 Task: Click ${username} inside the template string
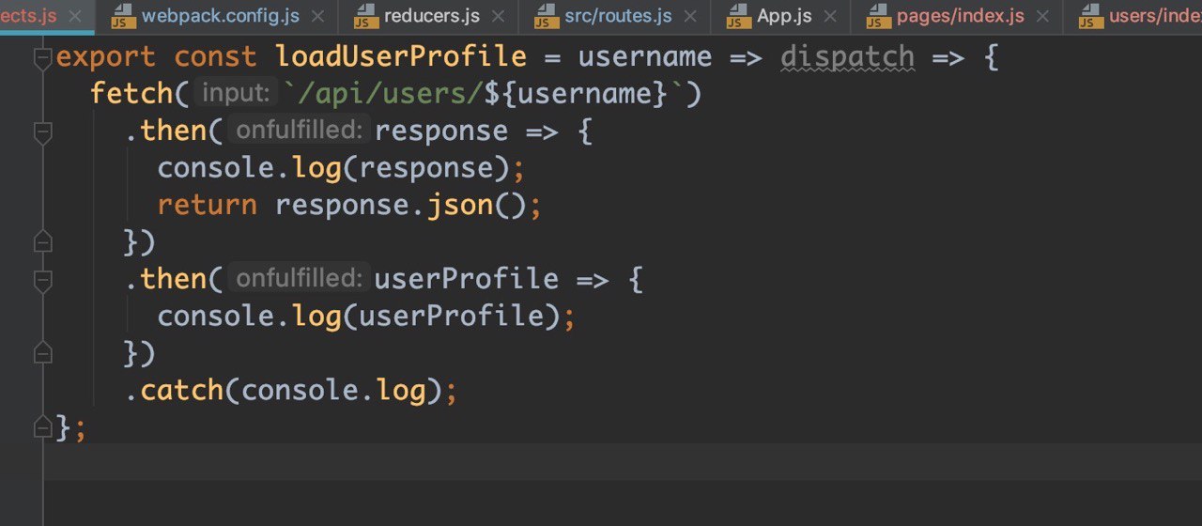(586, 94)
